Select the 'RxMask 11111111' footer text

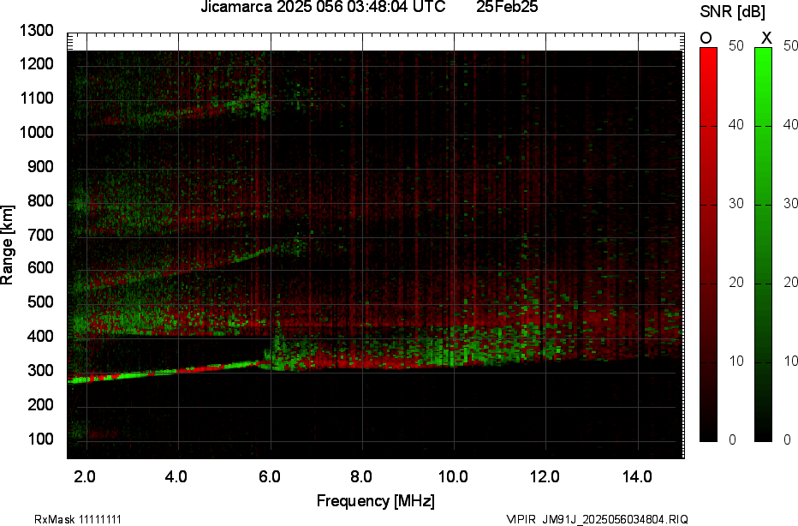(x=78, y=519)
